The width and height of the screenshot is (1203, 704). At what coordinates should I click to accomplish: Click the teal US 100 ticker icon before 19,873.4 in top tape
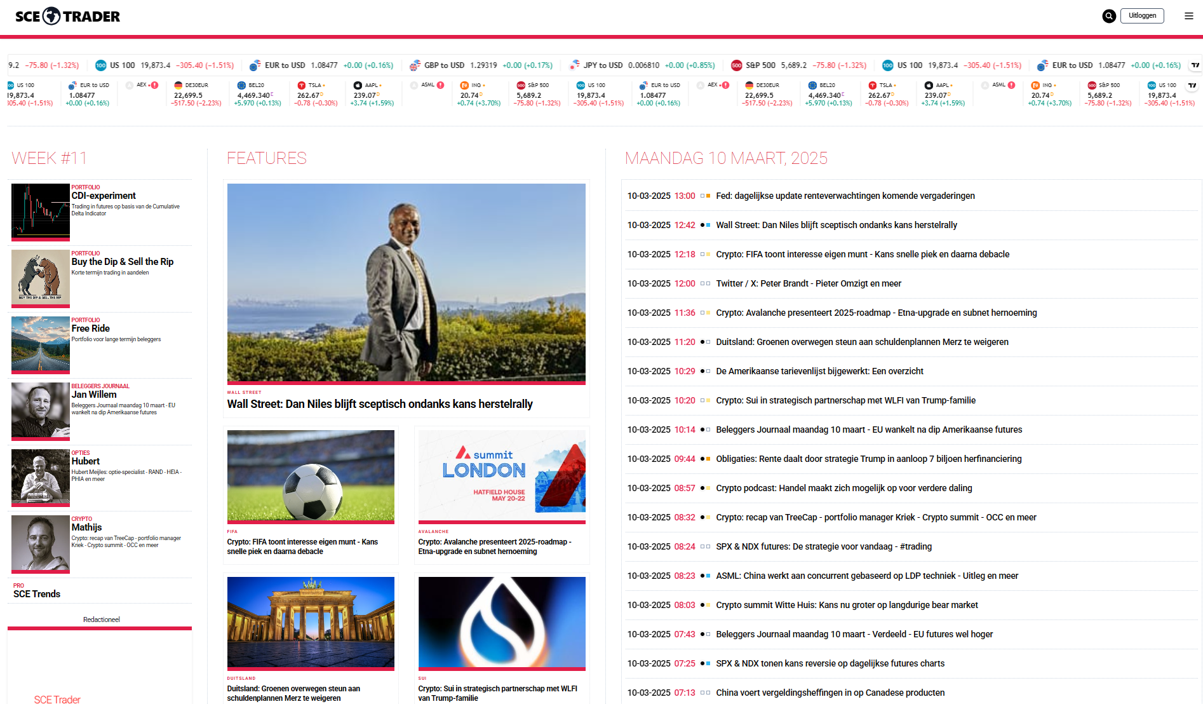[100, 65]
